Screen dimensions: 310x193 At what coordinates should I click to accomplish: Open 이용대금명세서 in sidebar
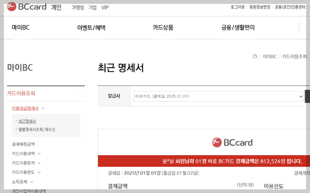click(25, 108)
